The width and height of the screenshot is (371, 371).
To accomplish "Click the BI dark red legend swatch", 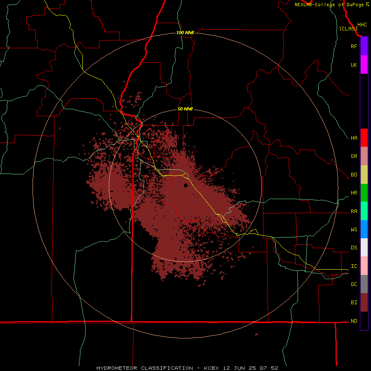I will 364,303.
